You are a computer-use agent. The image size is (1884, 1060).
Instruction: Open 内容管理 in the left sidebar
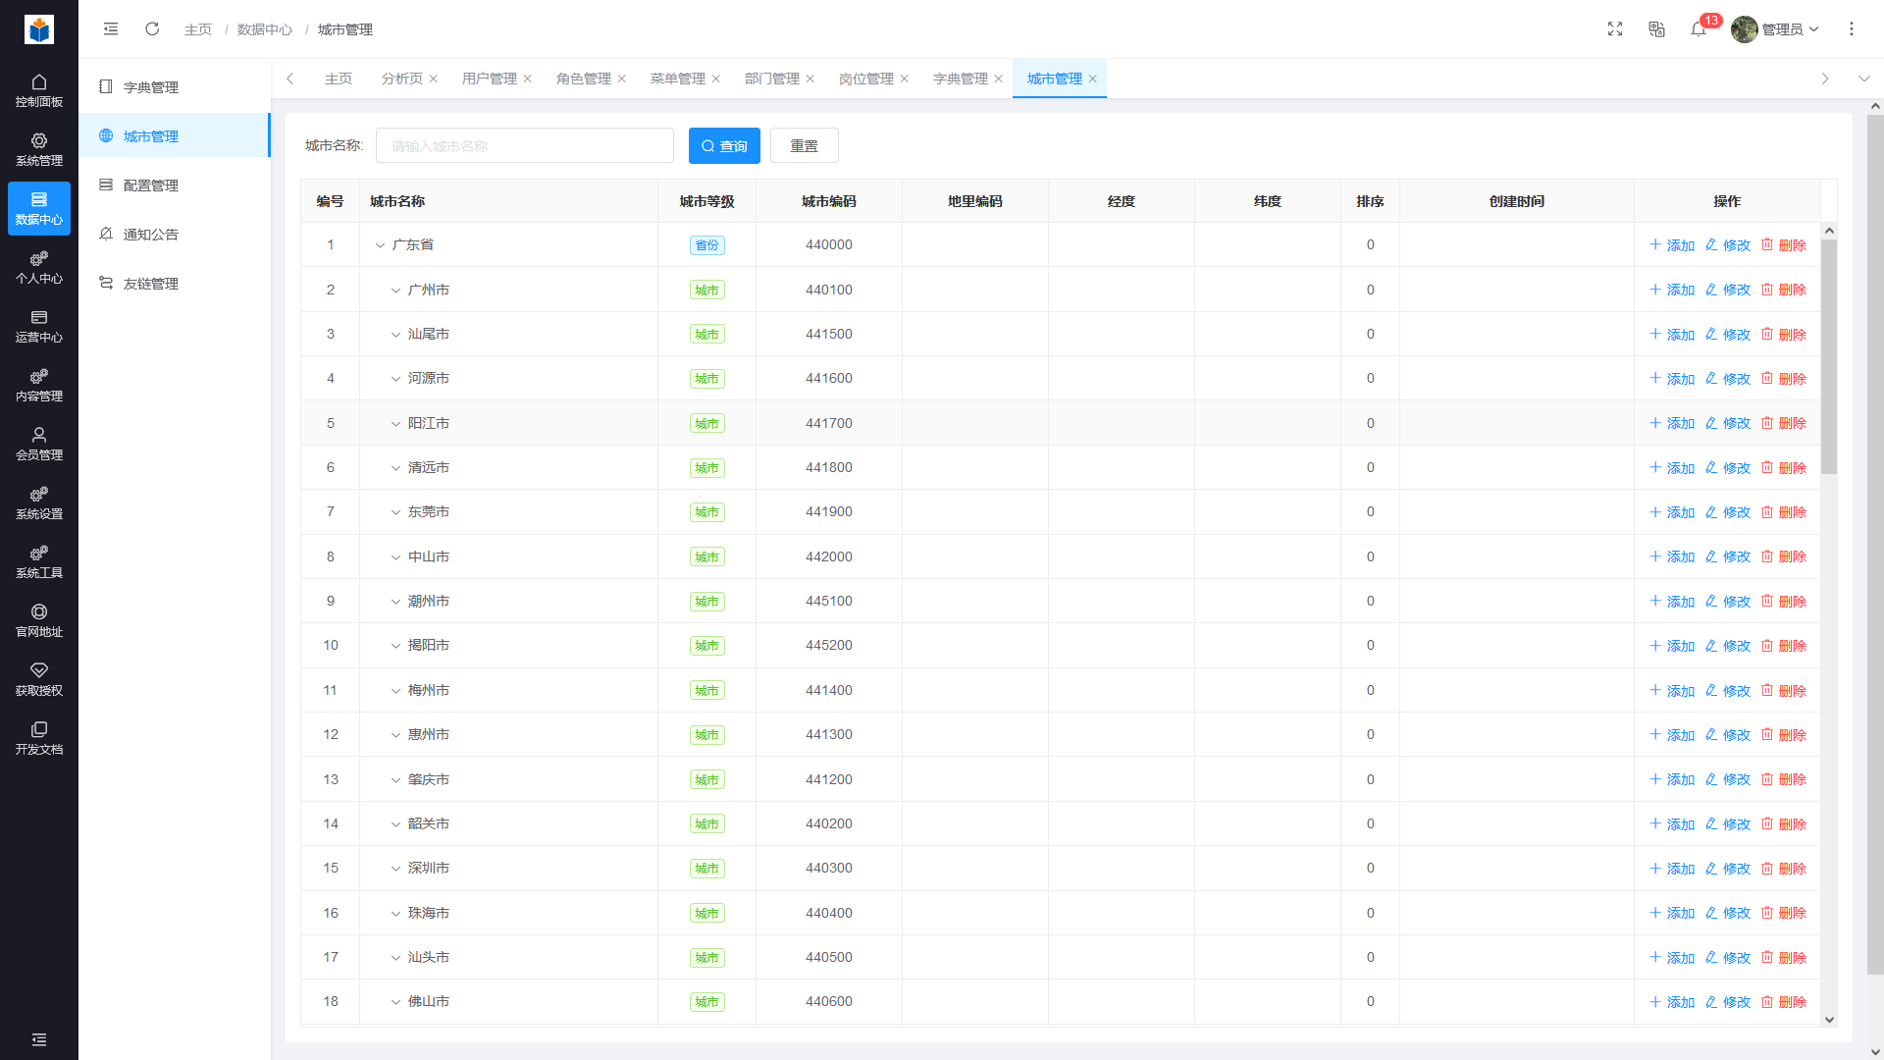click(x=39, y=385)
